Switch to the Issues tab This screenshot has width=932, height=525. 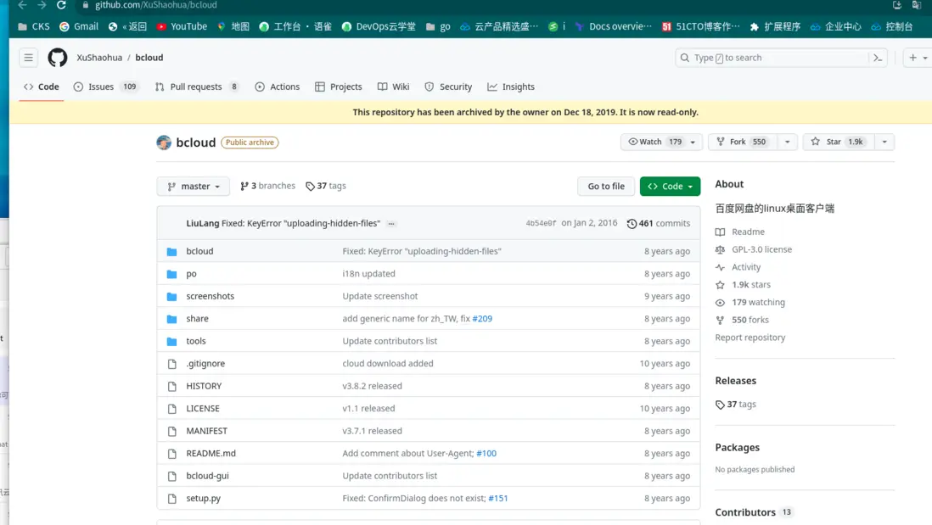point(105,87)
